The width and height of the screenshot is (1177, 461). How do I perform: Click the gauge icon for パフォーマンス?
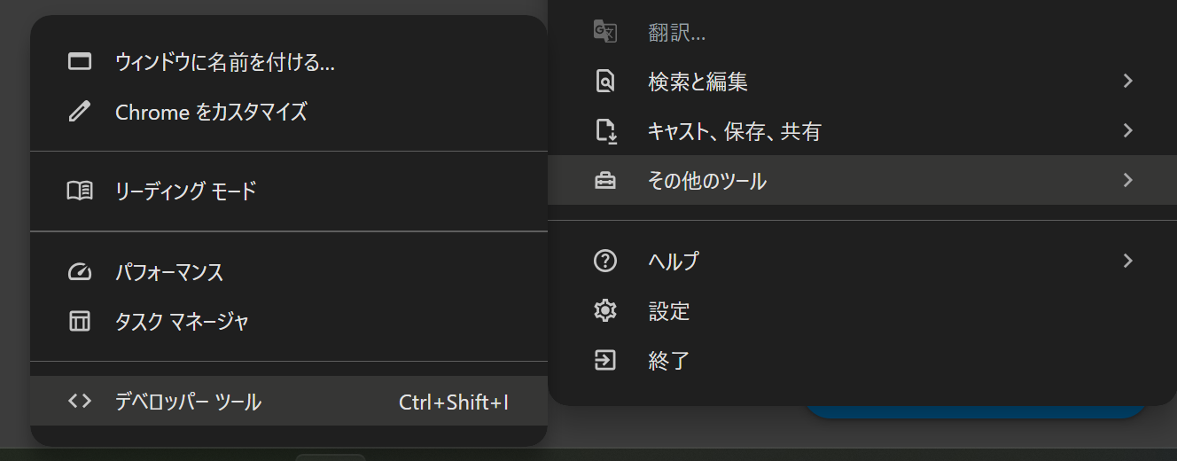click(x=80, y=271)
